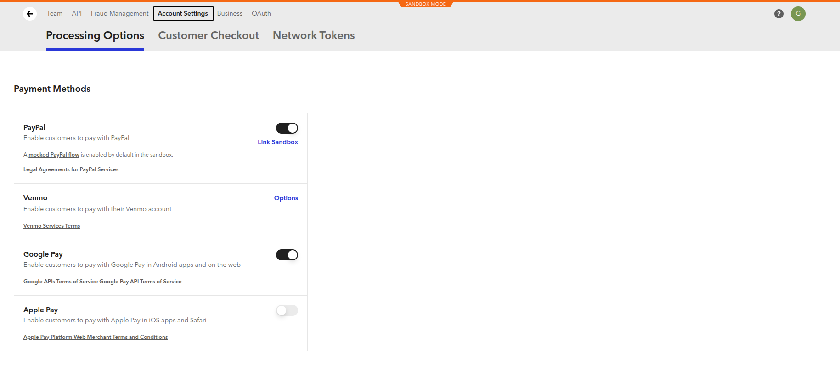Viewport: 840px width, 366px height.
Task: Click the Link Sandbox link
Action: (278, 142)
